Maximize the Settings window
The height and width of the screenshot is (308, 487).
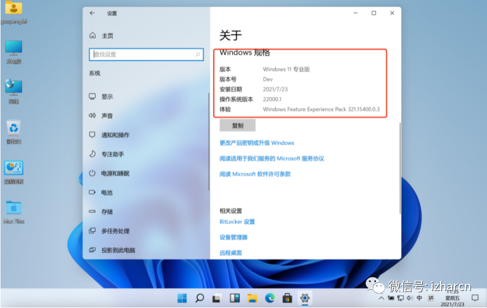point(374,13)
